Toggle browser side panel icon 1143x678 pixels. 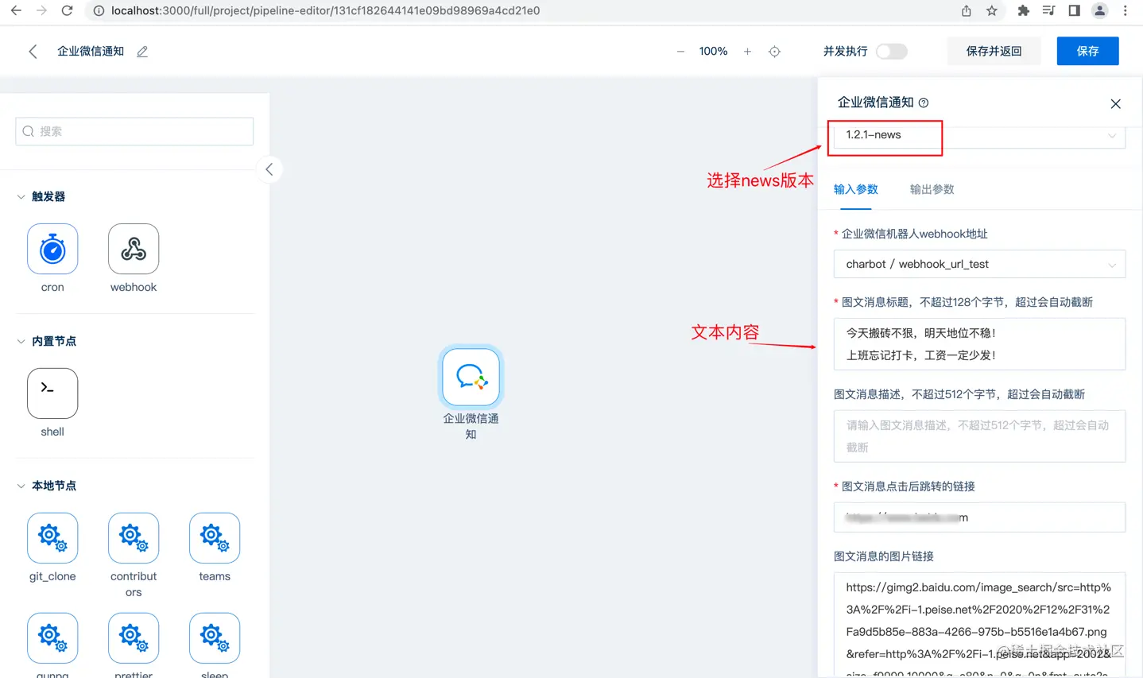1075,10
